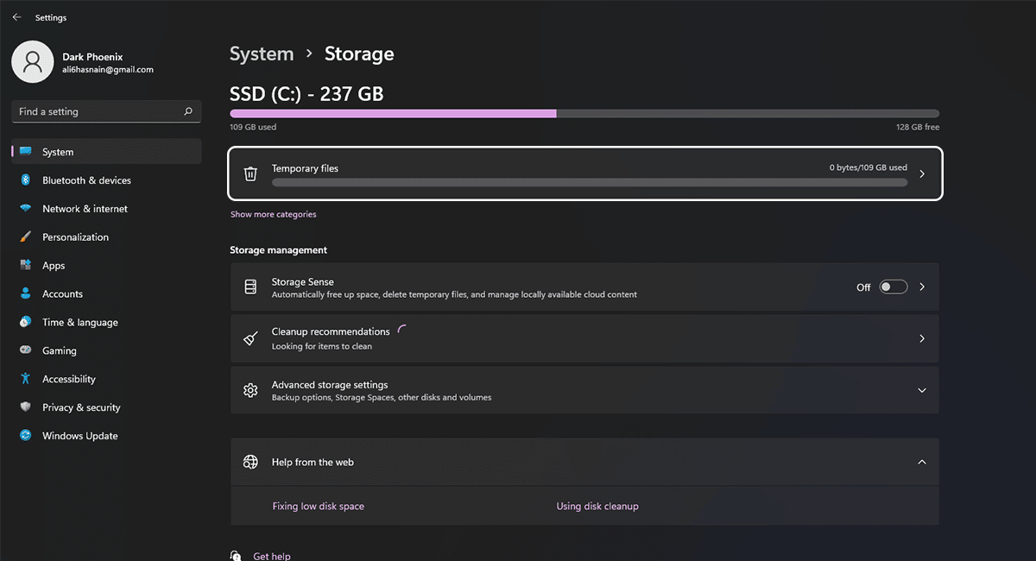1036x561 pixels.
Task: Expand Advanced storage settings chevron
Action: tap(921, 390)
